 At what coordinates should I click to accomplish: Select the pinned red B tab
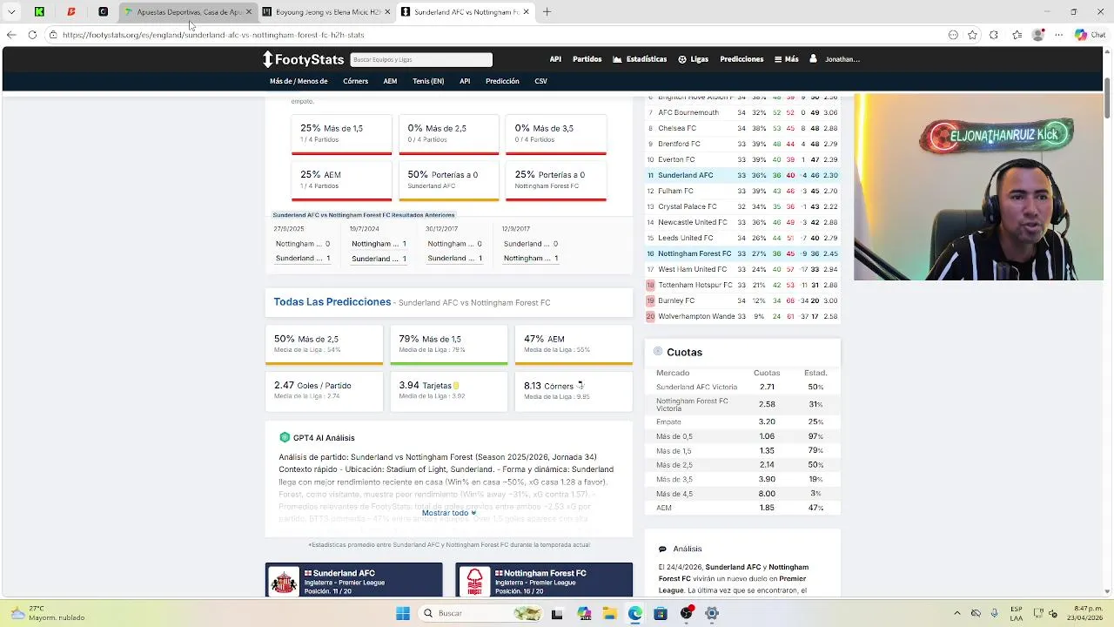[x=71, y=12]
